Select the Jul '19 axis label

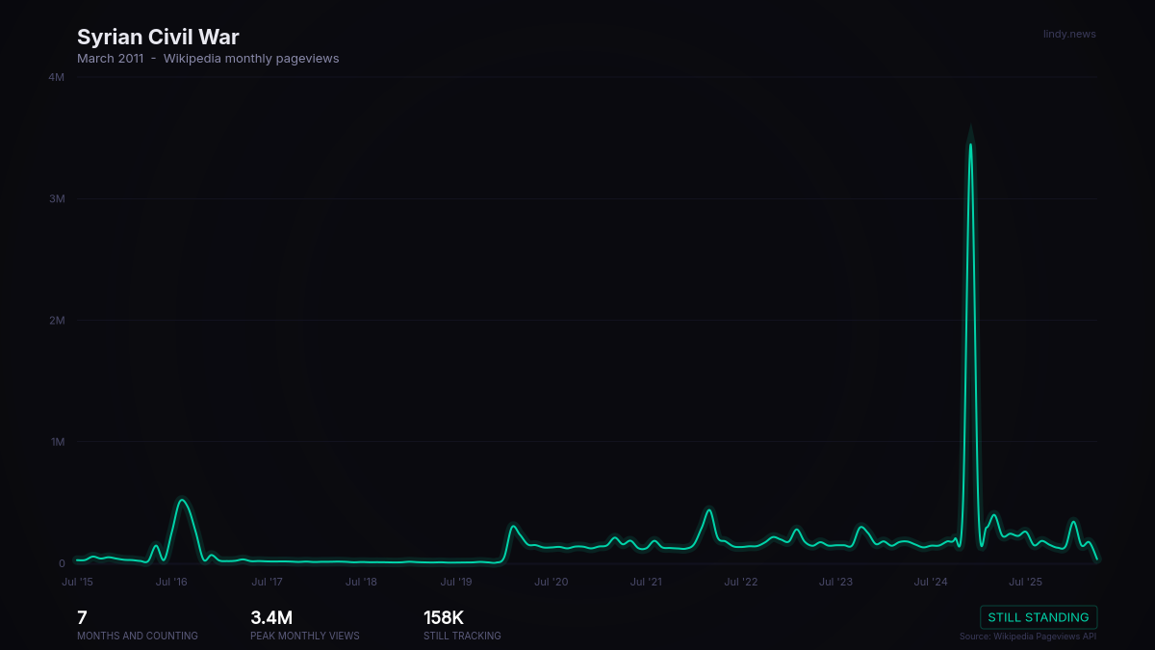456,582
